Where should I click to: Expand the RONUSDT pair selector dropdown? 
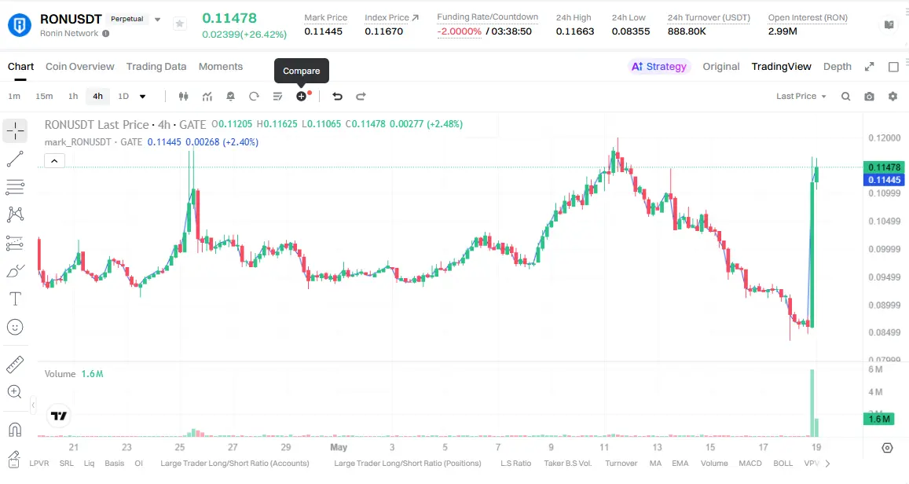point(158,19)
